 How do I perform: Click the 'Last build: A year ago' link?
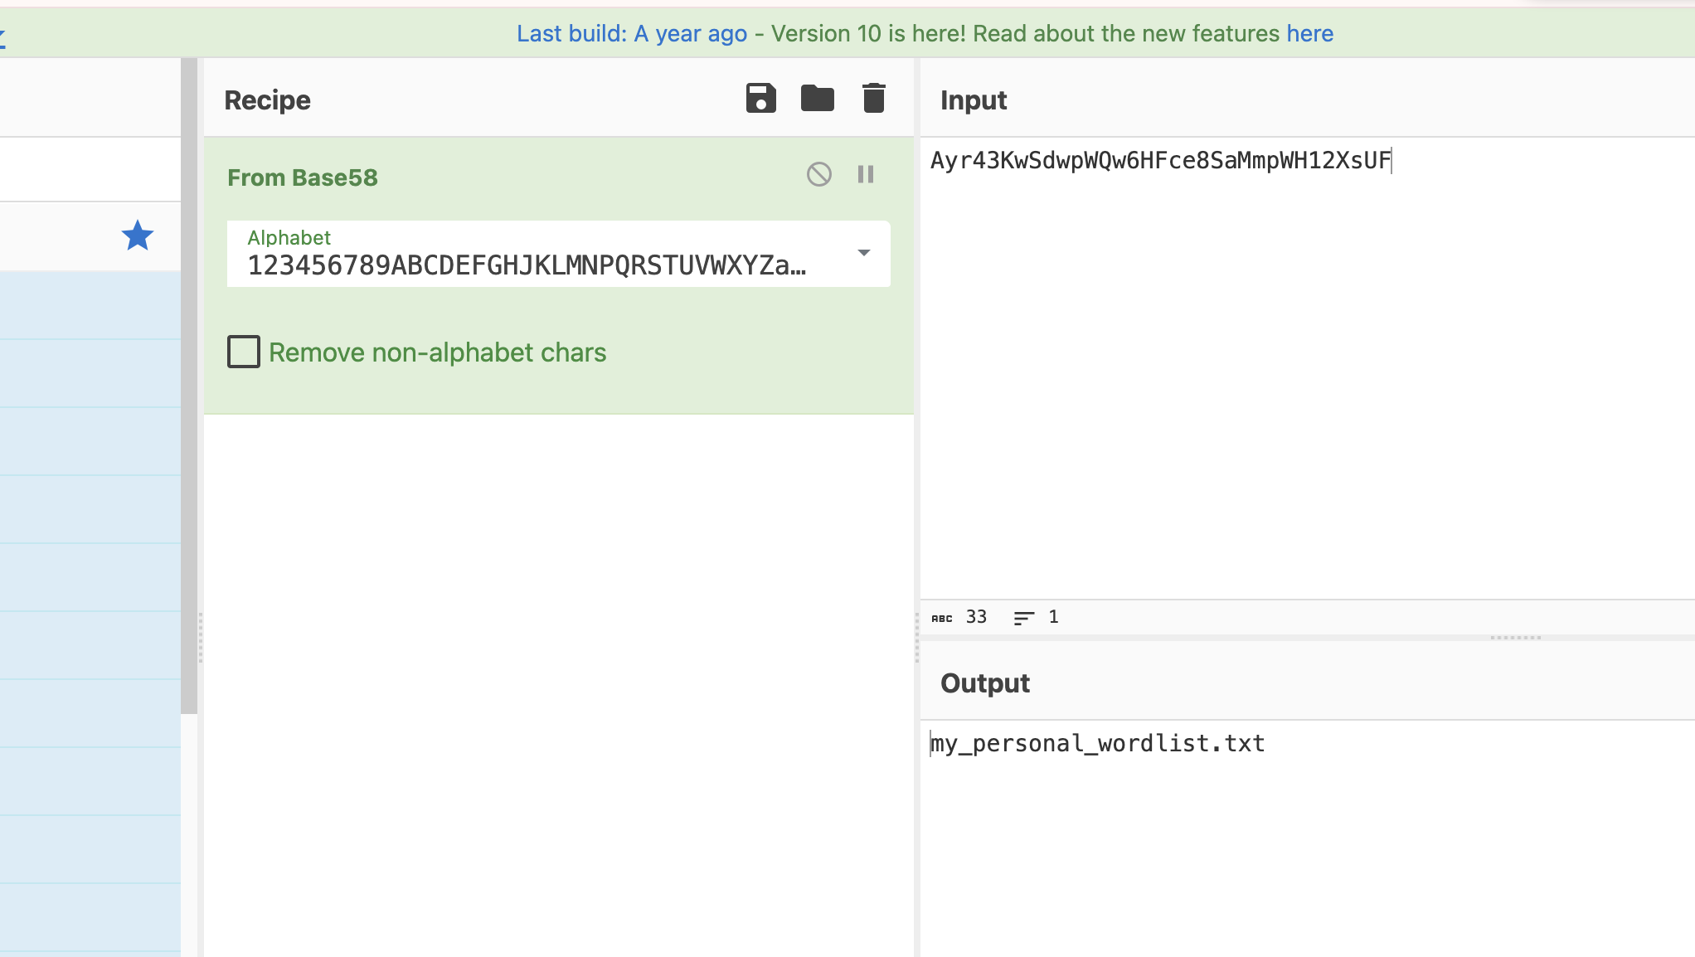click(631, 33)
